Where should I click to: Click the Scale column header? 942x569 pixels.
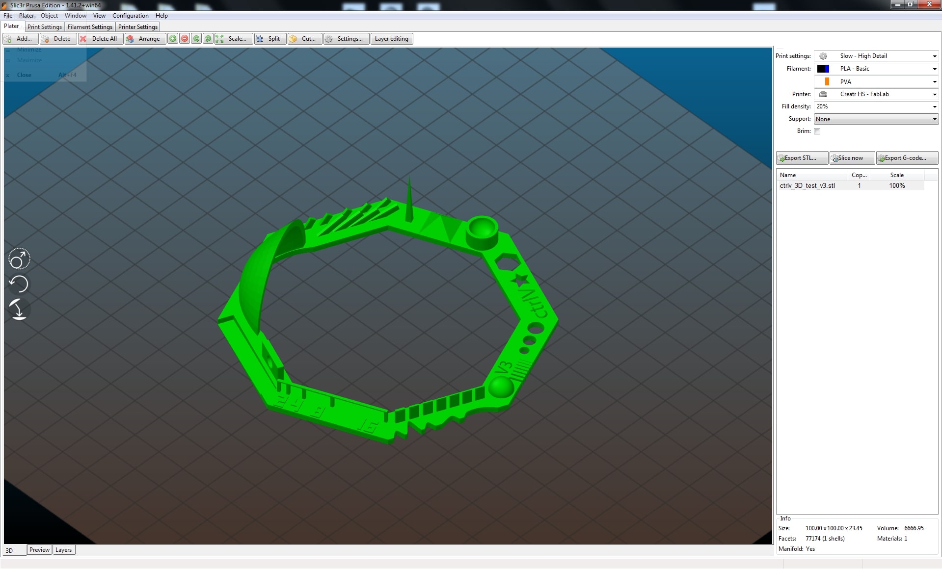coord(897,175)
